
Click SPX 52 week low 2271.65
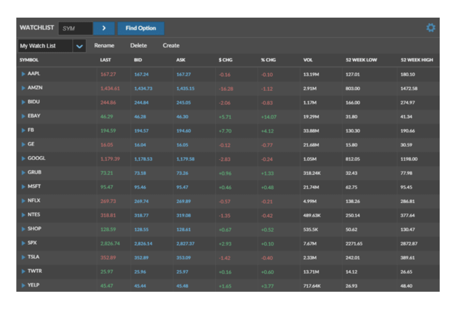(x=354, y=244)
